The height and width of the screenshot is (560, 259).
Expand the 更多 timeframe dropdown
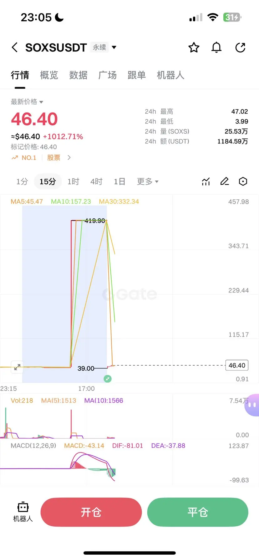click(x=148, y=182)
